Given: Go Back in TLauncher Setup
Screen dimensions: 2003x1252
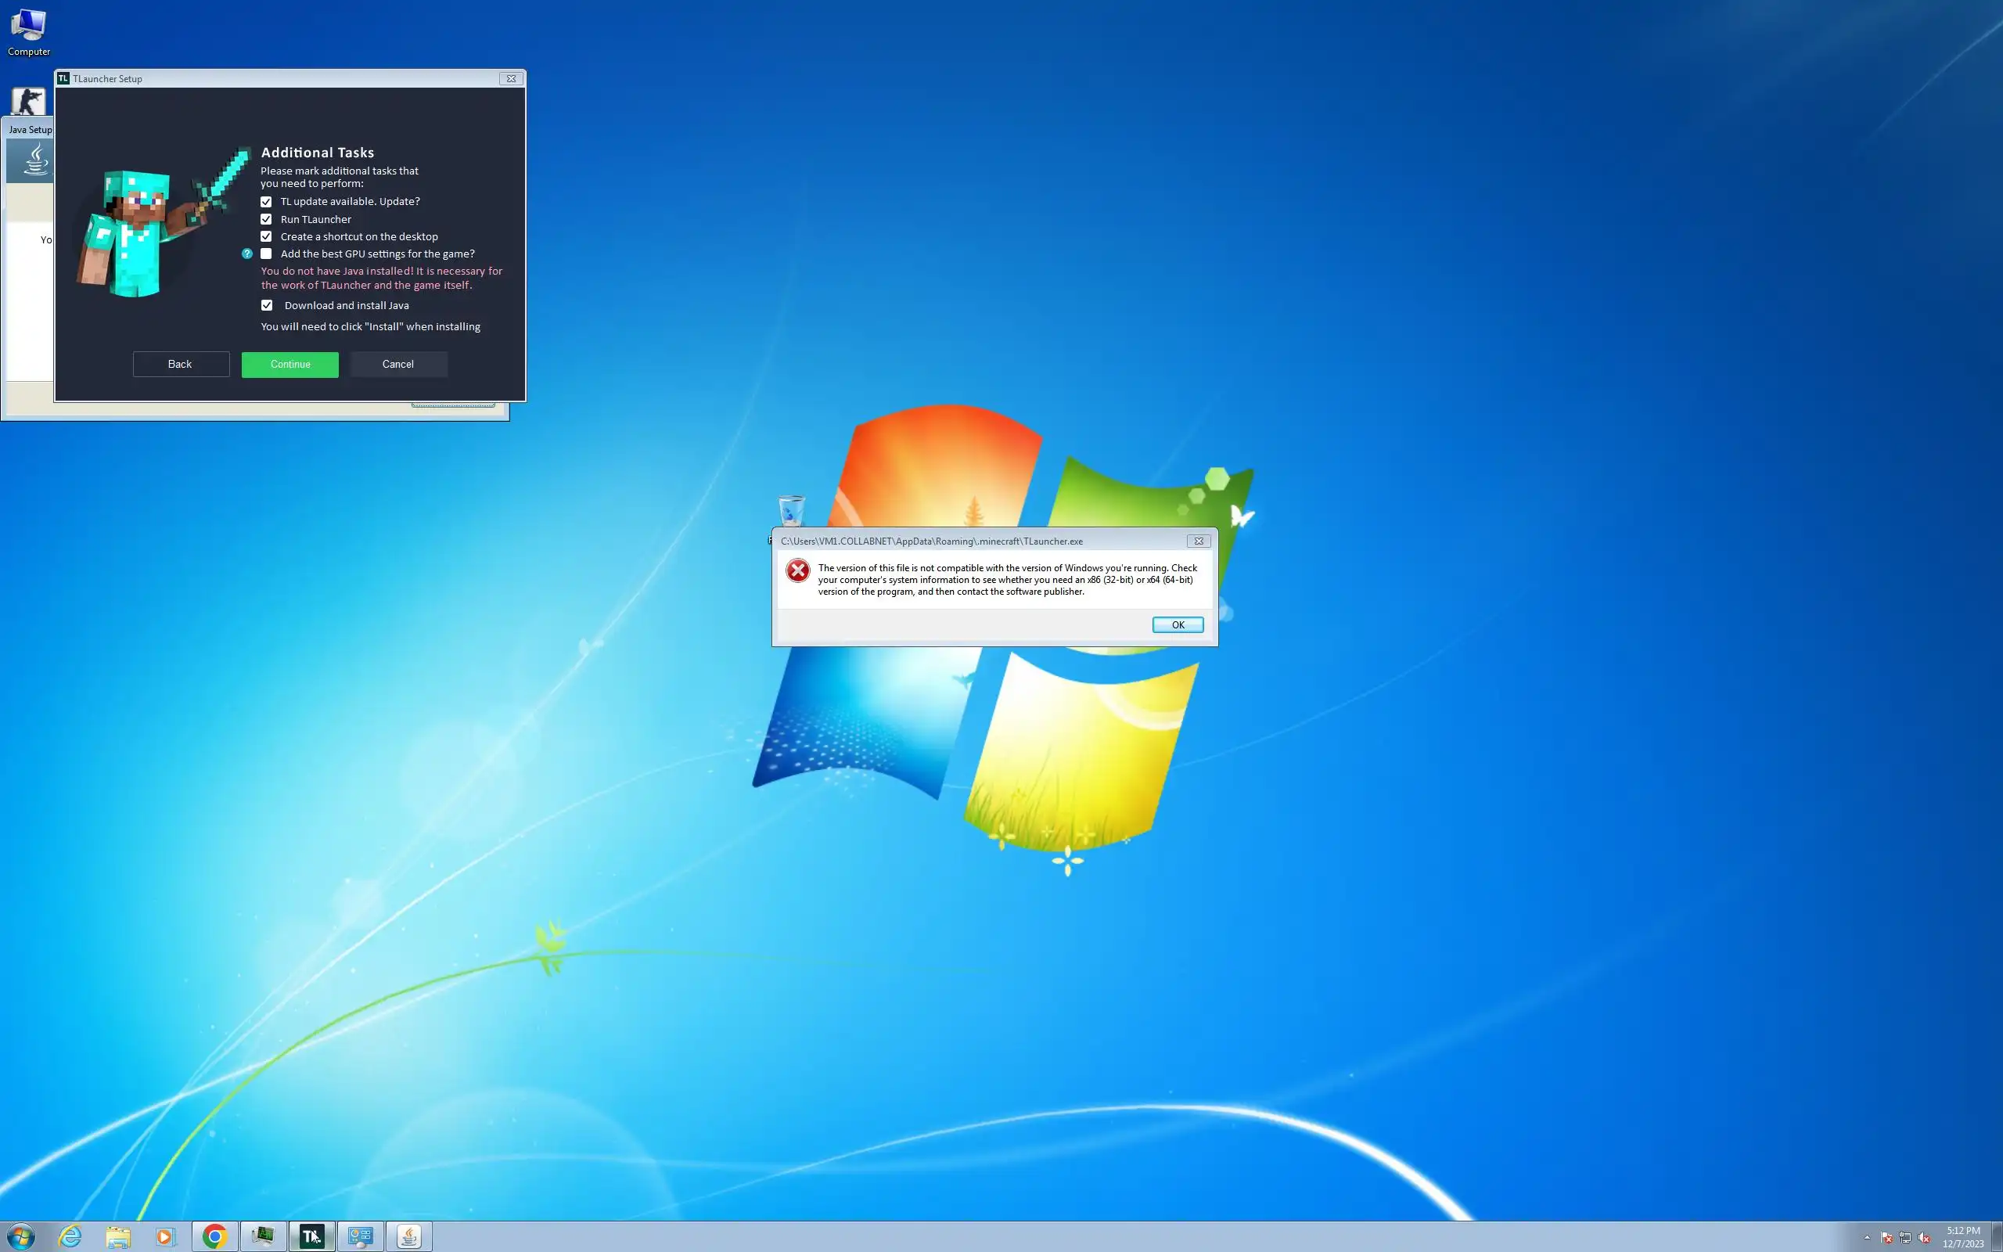Looking at the screenshot, I should pos(181,365).
